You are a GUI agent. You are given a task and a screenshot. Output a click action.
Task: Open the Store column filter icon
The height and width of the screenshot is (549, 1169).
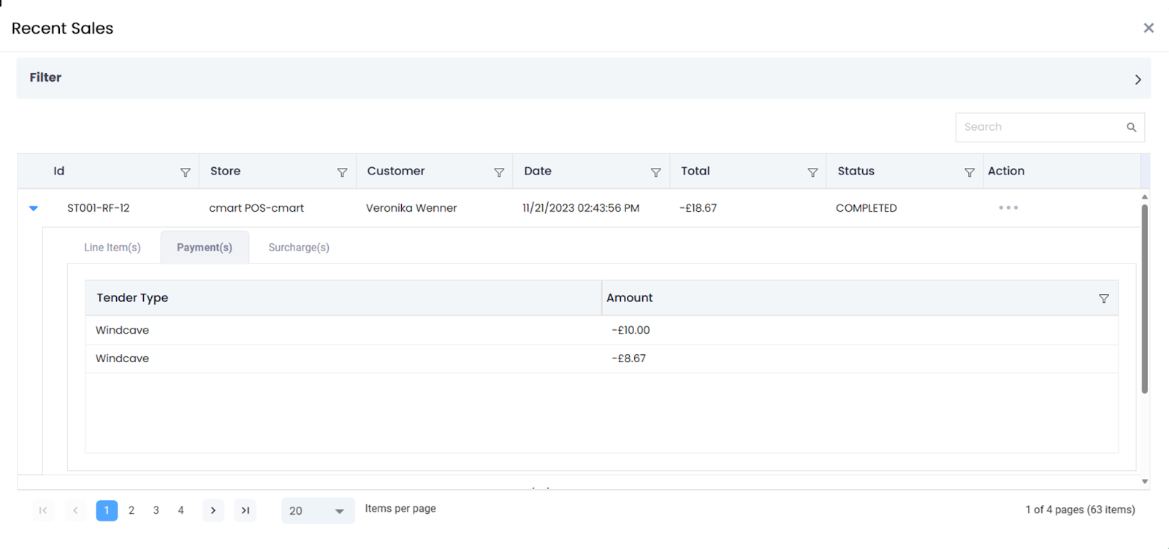coord(342,172)
